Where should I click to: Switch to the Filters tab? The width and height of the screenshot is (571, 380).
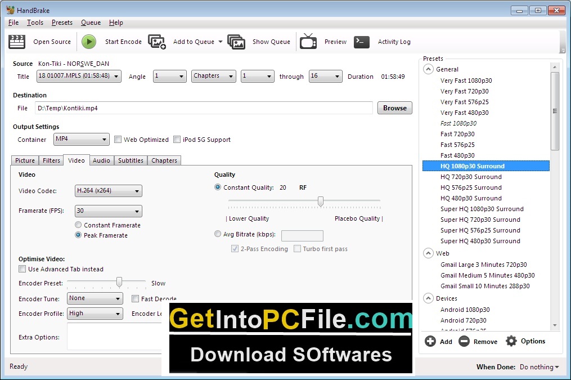pyautogui.click(x=51, y=160)
